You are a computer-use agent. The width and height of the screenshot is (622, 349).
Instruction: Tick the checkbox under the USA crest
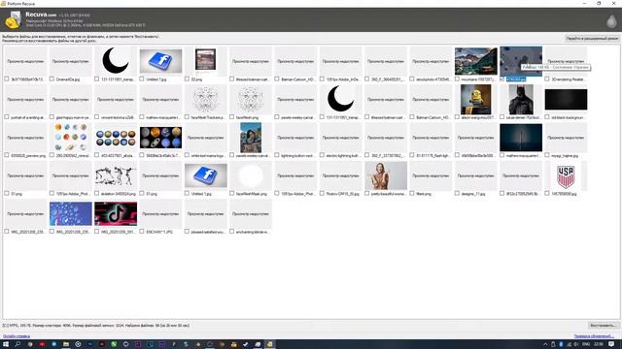tap(547, 194)
